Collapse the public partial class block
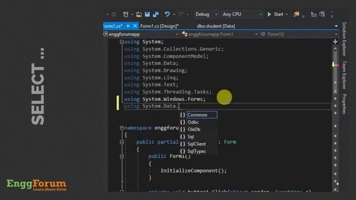 pos(122,142)
